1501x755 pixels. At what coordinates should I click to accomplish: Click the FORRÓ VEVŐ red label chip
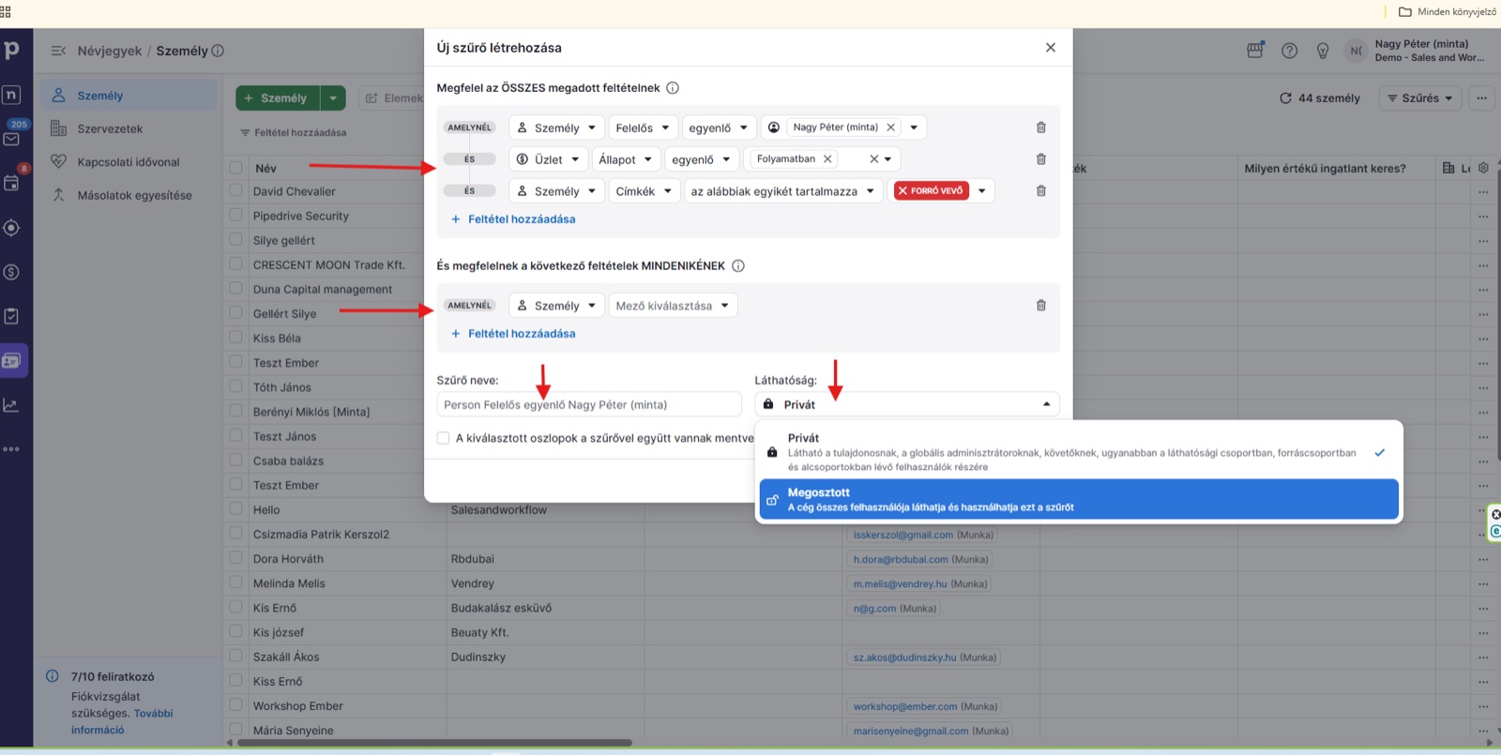[x=932, y=190]
